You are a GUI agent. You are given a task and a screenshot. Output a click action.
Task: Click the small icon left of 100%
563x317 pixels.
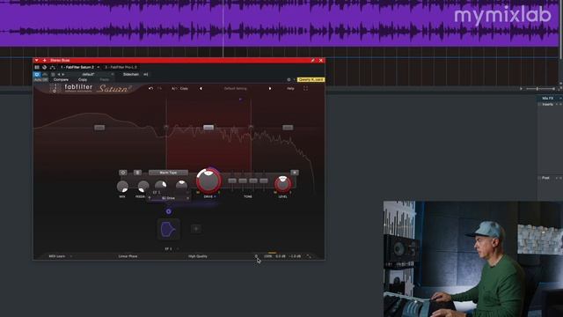pyautogui.click(x=256, y=256)
